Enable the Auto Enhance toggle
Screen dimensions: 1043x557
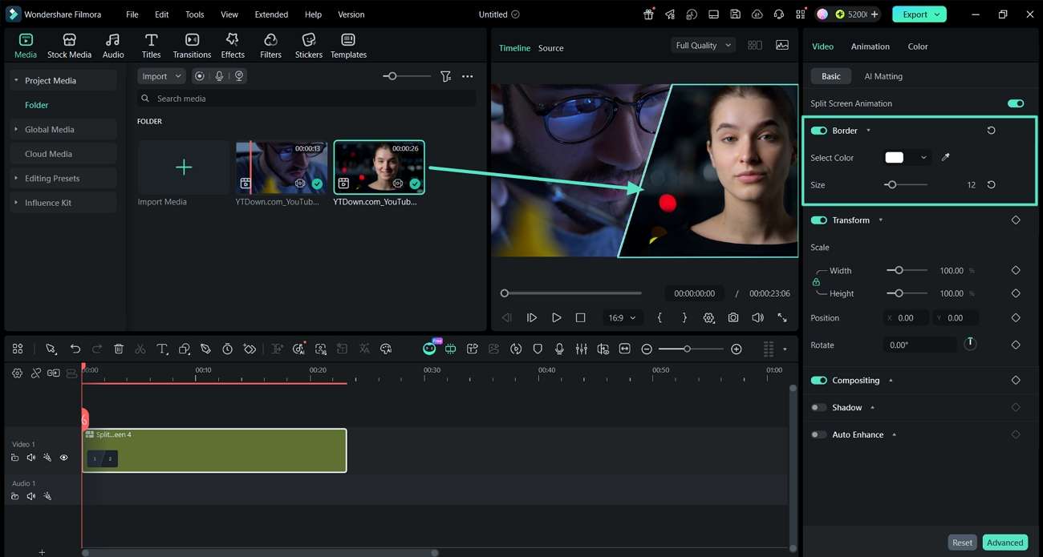[x=818, y=434]
